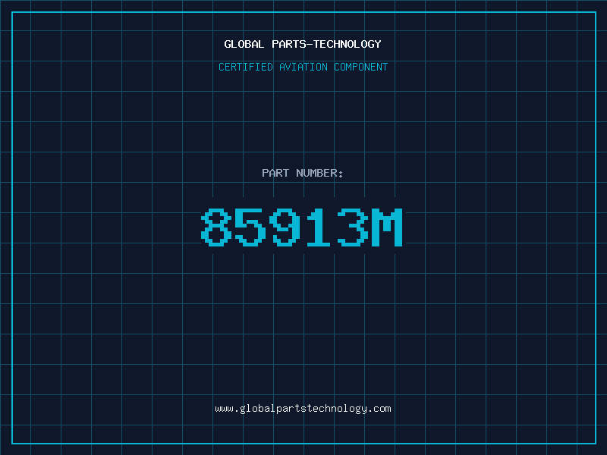Open the www.globalpartstechnology.com link
This screenshot has width=607, height=455.
(x=303, y=409)
